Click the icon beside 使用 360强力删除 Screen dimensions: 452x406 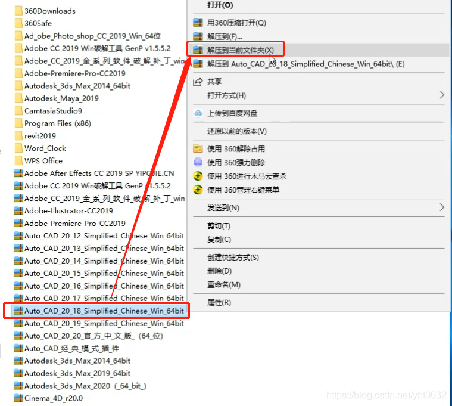pyautogui.click(x=198, y=163)
